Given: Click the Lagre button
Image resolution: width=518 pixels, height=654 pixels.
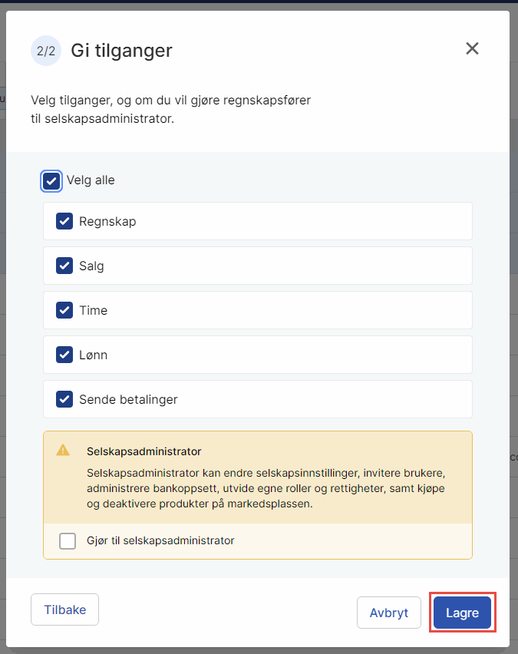Looking at the screenshot, I should tap(462, 613).
